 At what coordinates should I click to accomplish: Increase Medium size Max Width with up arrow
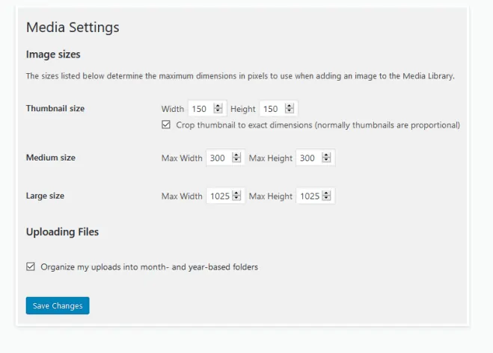(236, 155)
